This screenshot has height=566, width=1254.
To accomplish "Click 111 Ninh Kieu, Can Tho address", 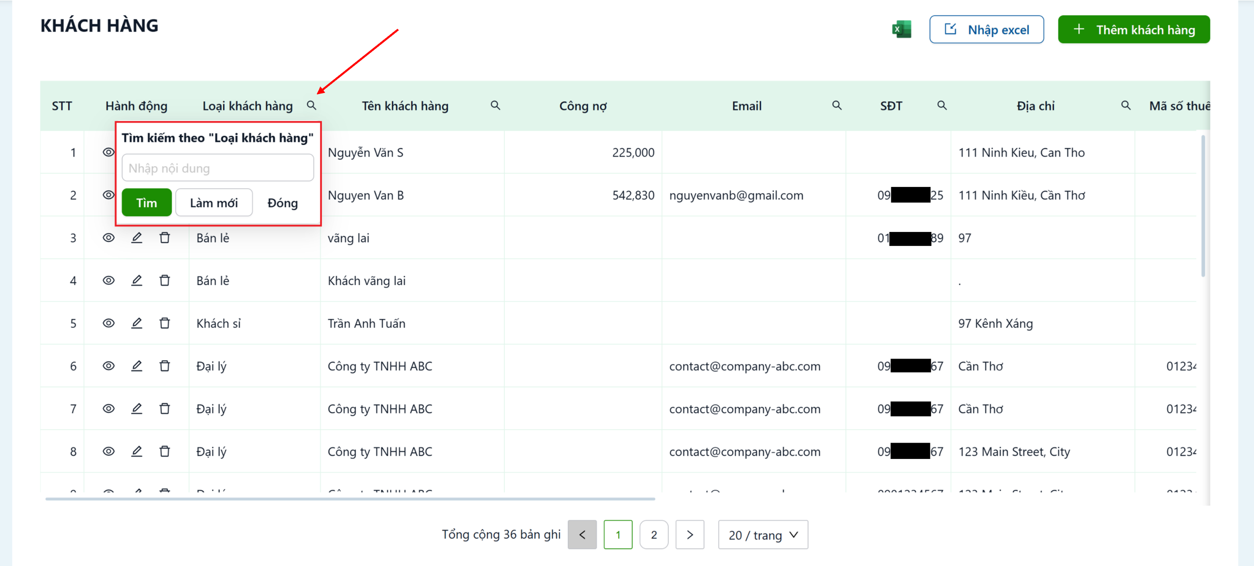I will 1021,152.
